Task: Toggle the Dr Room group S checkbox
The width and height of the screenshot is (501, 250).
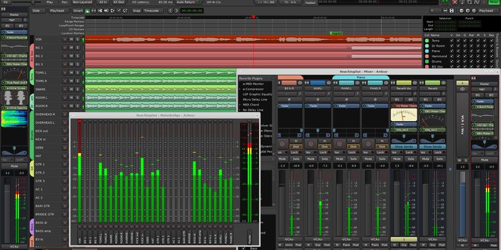Action: click(485, 46)
